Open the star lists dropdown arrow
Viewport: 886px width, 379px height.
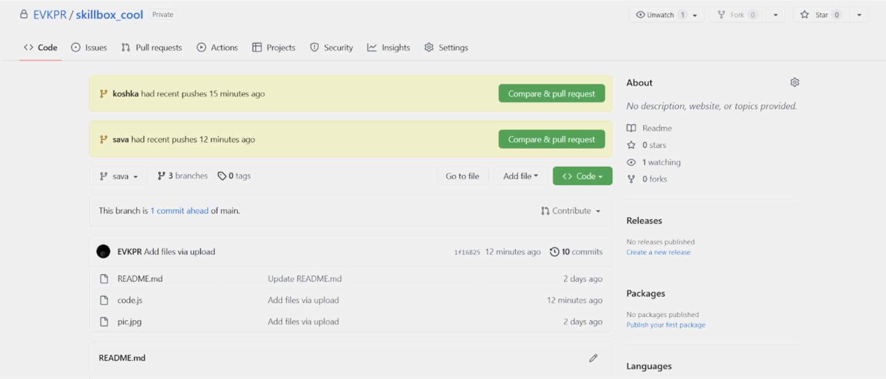click(x=859, y=15)
